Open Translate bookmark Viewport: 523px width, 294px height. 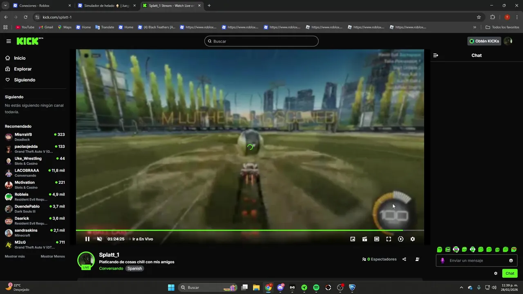click(105, 27)
